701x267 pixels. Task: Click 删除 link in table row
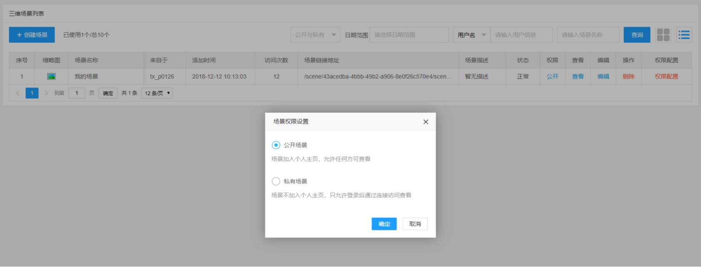pos(628,77)
